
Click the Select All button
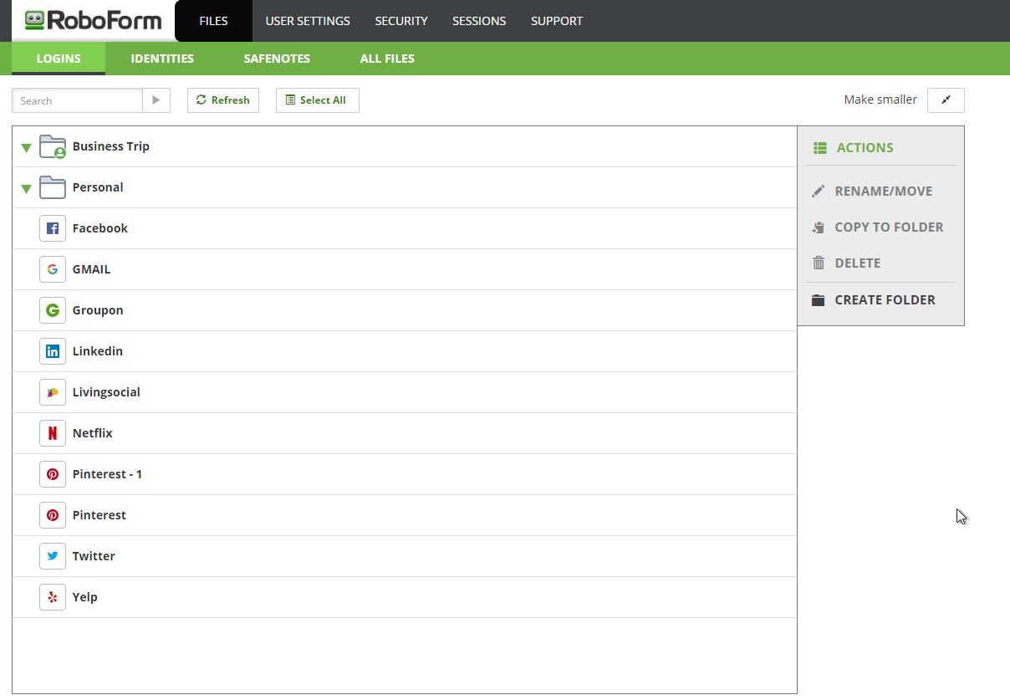318,100
